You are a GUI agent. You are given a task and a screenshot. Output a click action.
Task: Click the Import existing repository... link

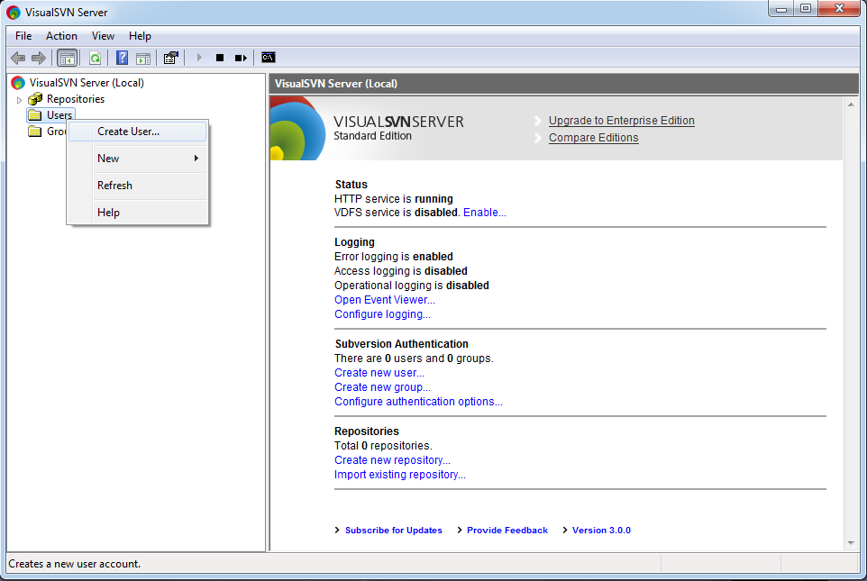tap(400, 475)
